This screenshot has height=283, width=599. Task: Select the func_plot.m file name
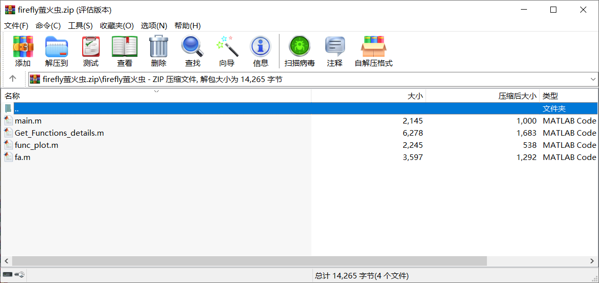[x=37, y=145]
